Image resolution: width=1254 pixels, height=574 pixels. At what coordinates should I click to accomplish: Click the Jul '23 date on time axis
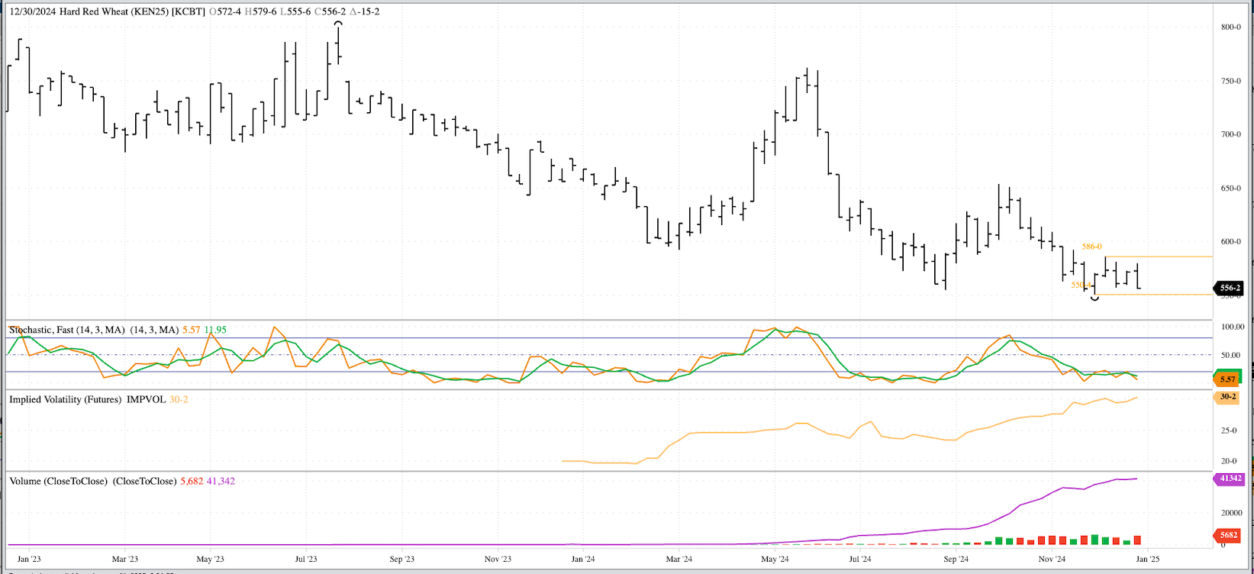click(x=306, y=559)
